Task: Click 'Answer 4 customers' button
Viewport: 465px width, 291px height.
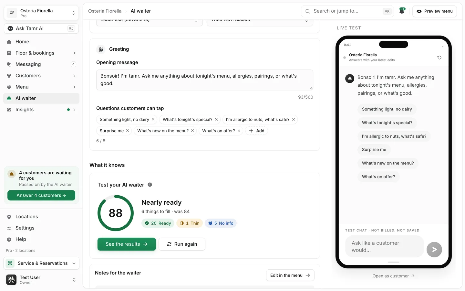Action: pyautogui.click(x=41, y=195)
